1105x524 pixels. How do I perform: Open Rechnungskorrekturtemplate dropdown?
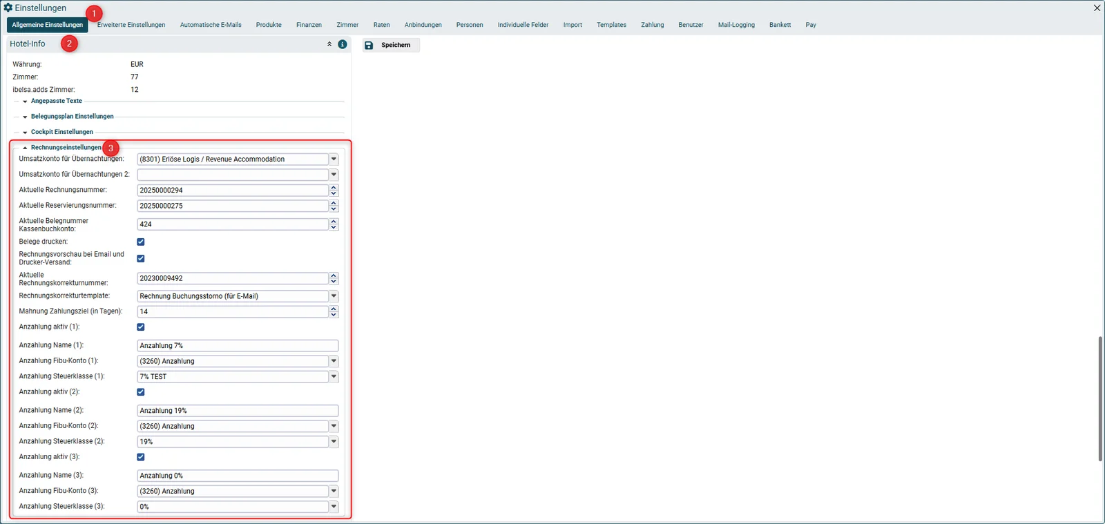(334, 296)
